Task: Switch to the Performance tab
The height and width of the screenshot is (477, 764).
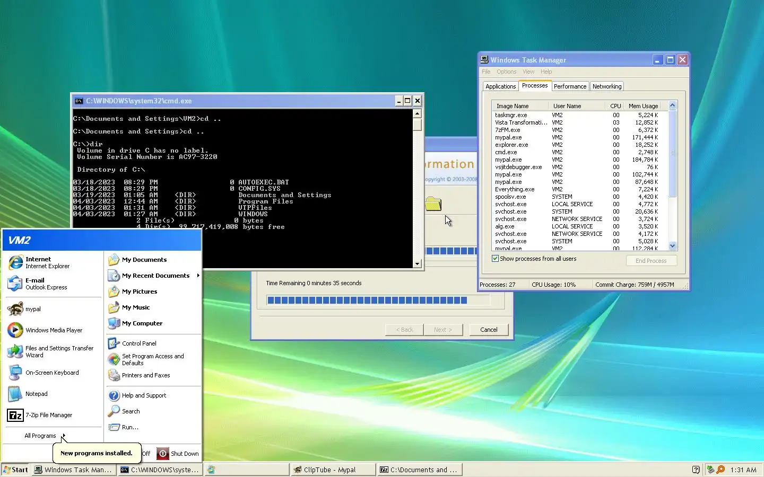Action: [x=570, y=86]
